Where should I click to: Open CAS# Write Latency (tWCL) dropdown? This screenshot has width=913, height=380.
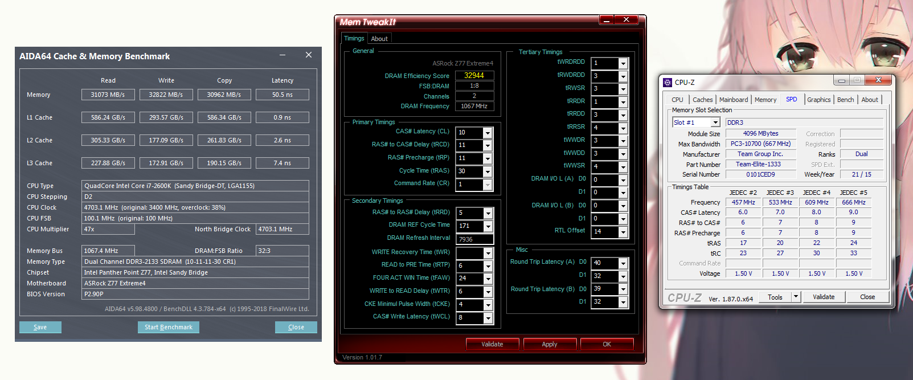coord(488,318)
